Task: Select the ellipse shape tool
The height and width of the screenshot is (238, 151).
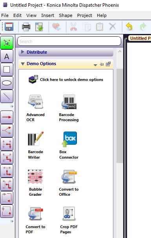Action: [x=7, y=83]
